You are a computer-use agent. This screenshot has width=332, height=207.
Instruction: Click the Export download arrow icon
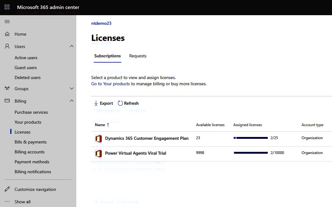[x=96, y=103]
